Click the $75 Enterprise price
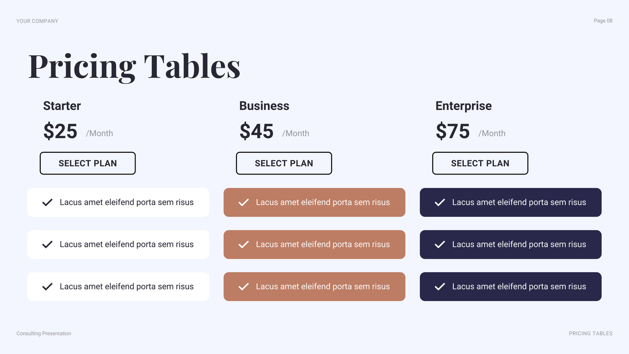The image size is (629, 354). [453, 131]
